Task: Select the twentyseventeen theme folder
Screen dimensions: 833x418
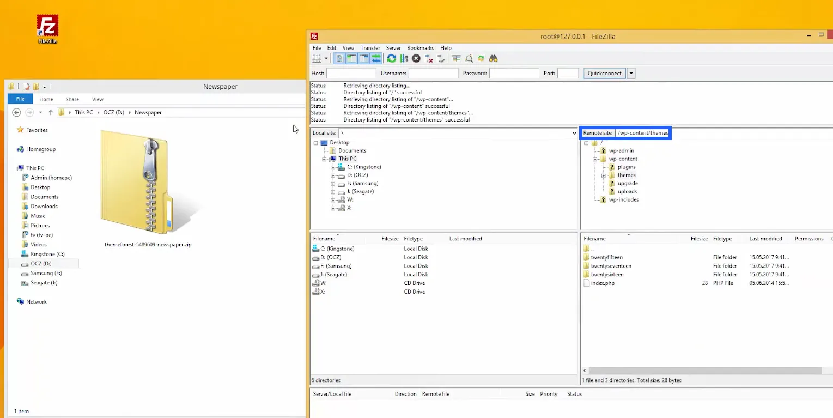Action: pos(611,266)
